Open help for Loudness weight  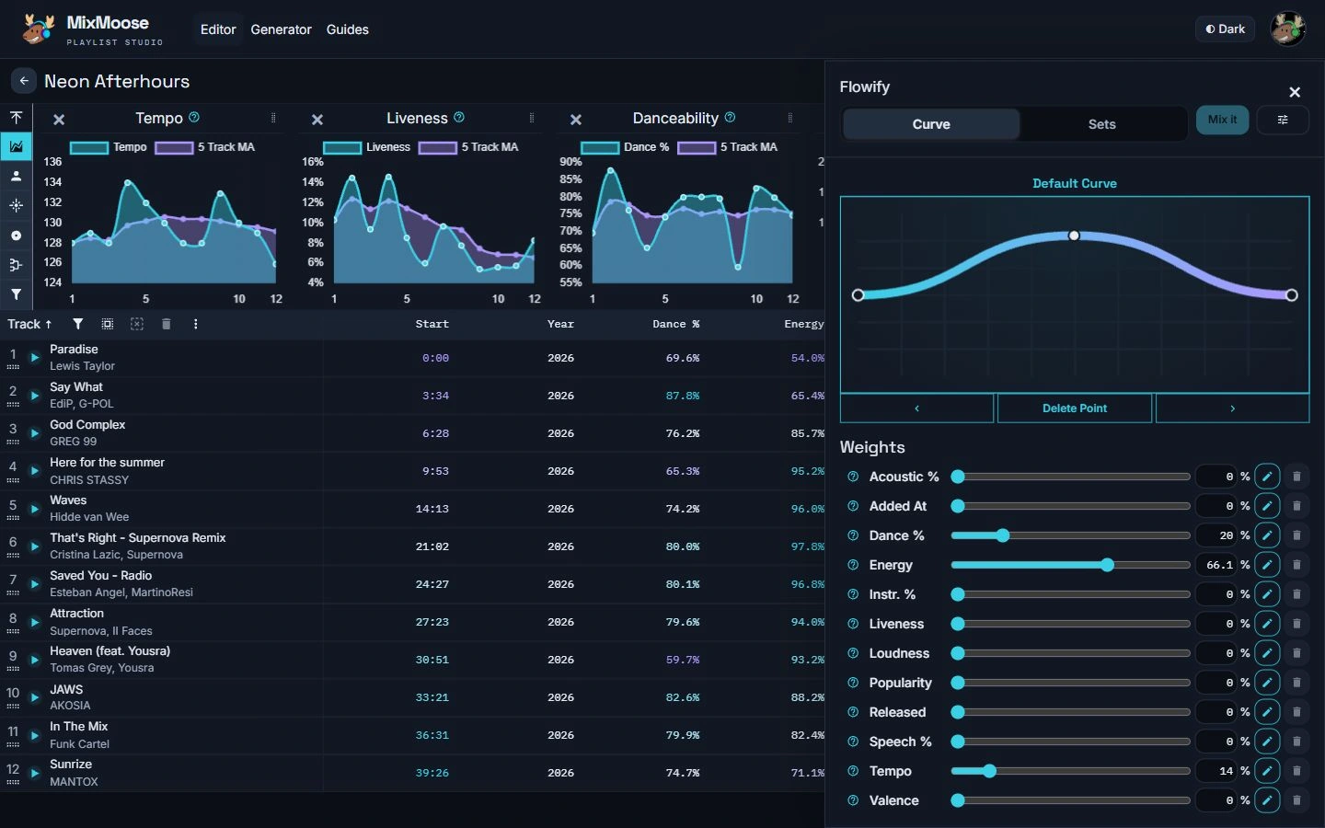point(853,653)
